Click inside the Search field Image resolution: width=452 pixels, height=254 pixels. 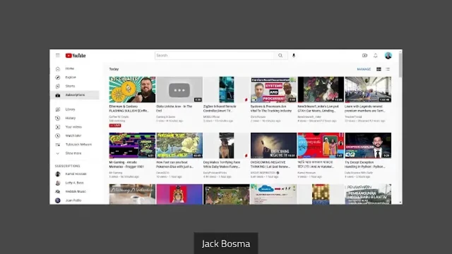214,55
